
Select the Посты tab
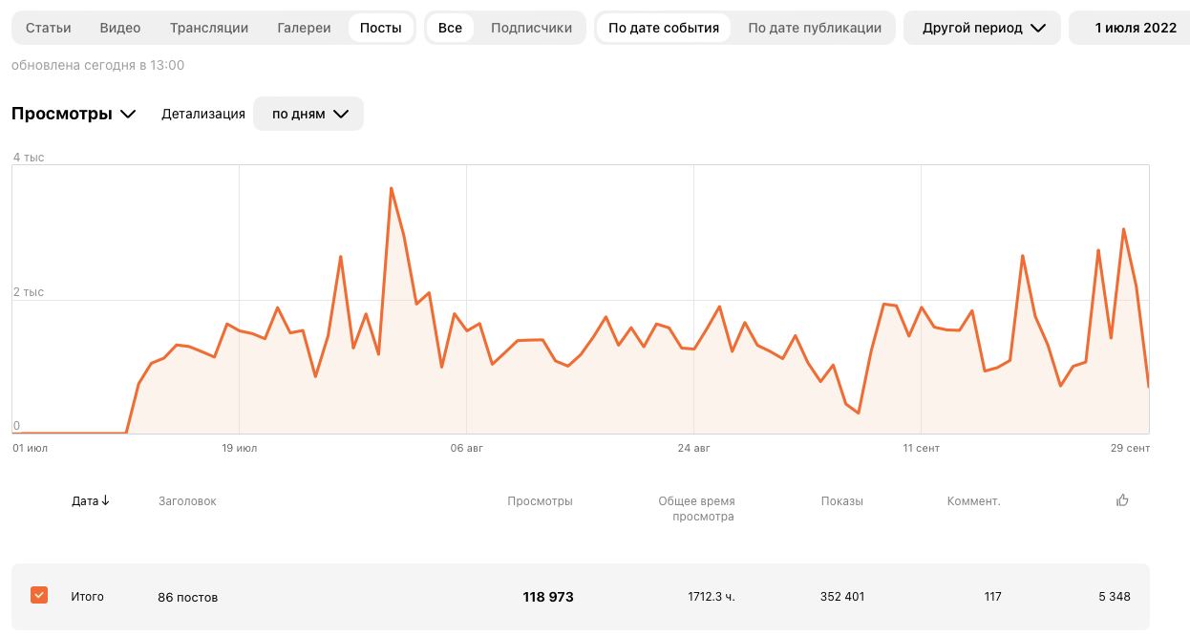pos(381,28)
